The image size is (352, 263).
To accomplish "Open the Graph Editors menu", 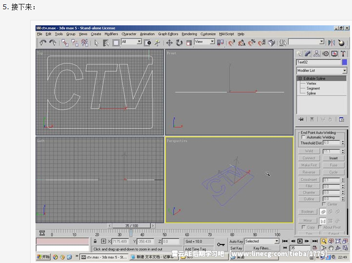I will [168, 34].
